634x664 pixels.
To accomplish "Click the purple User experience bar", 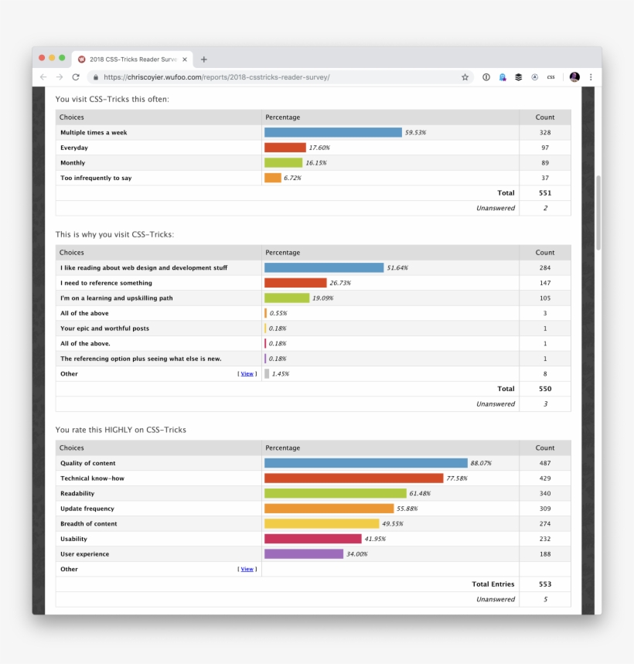I will click(304, 554).
